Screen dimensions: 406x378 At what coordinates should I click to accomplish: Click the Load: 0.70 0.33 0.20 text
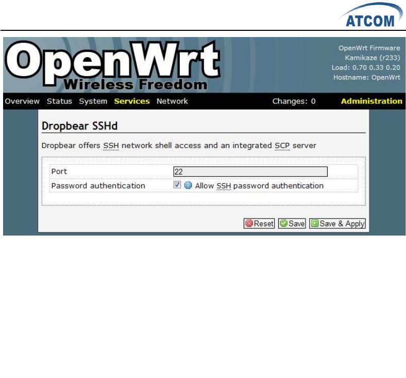366,67
